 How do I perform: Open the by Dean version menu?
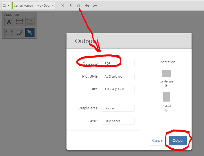(45, 6)
